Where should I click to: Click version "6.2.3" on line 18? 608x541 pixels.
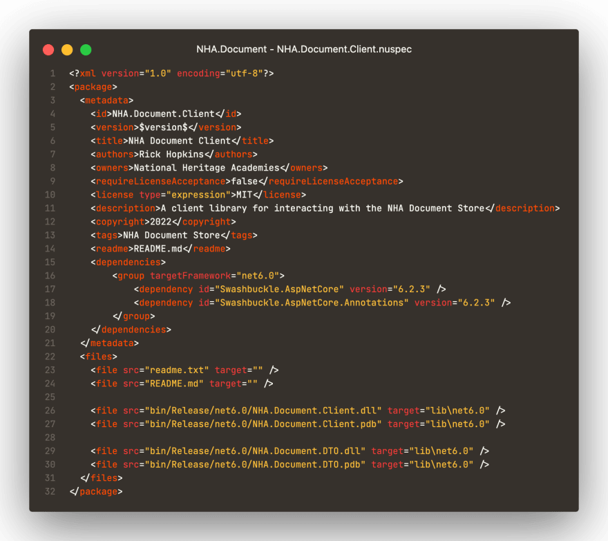[x=455, y=303]
